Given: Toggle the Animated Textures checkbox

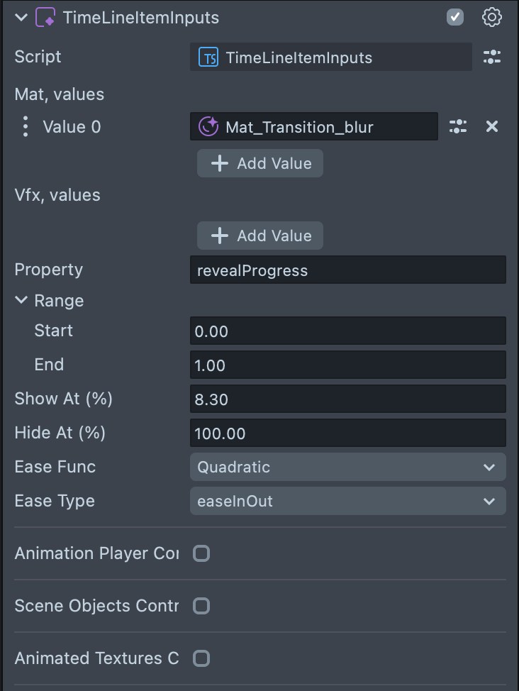Looking at the screenshot, I should click(202, 658).
